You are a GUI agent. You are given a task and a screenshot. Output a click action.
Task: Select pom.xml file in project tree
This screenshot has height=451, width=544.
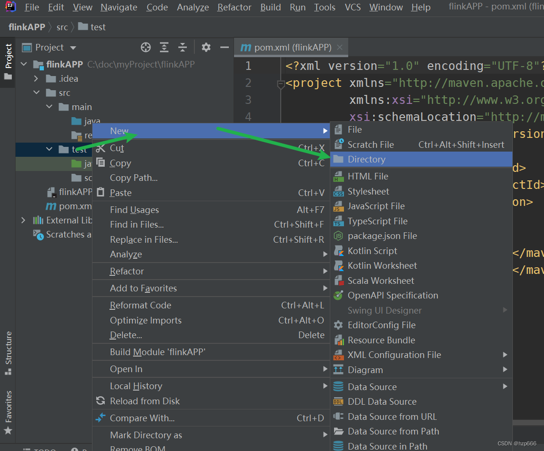click(x=75, y=206)
